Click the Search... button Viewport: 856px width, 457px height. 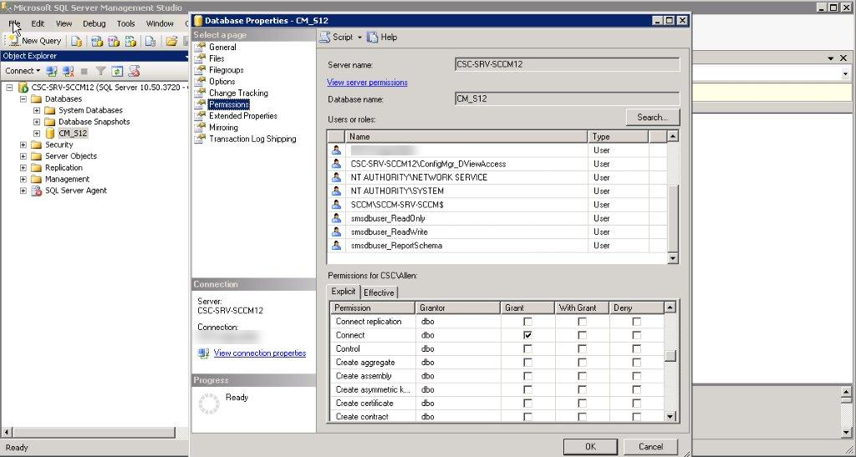tap(652, 117)
